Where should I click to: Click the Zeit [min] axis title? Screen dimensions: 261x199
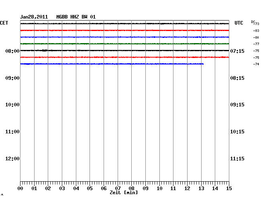coord(124,193)
